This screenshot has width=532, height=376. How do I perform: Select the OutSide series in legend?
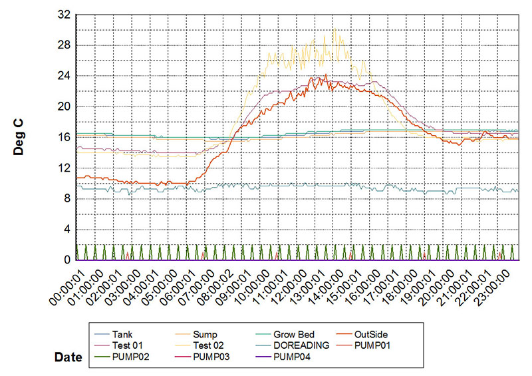coord(373,334)
